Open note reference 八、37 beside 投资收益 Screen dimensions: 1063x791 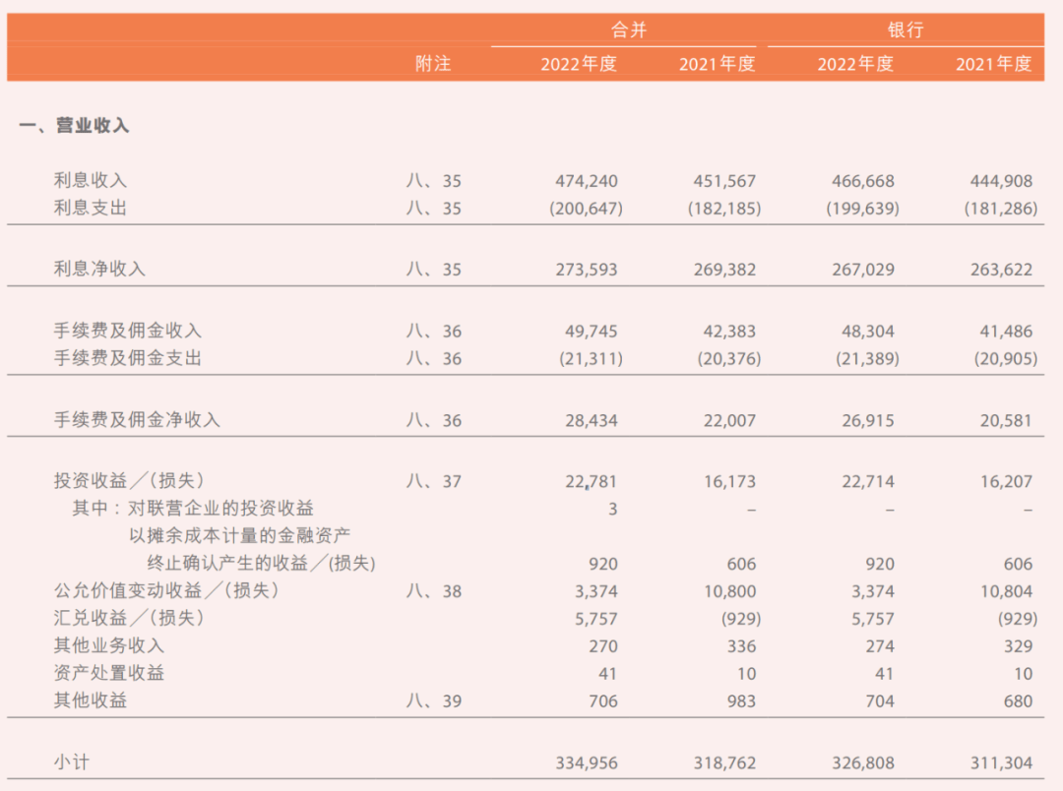coord(435,481)
